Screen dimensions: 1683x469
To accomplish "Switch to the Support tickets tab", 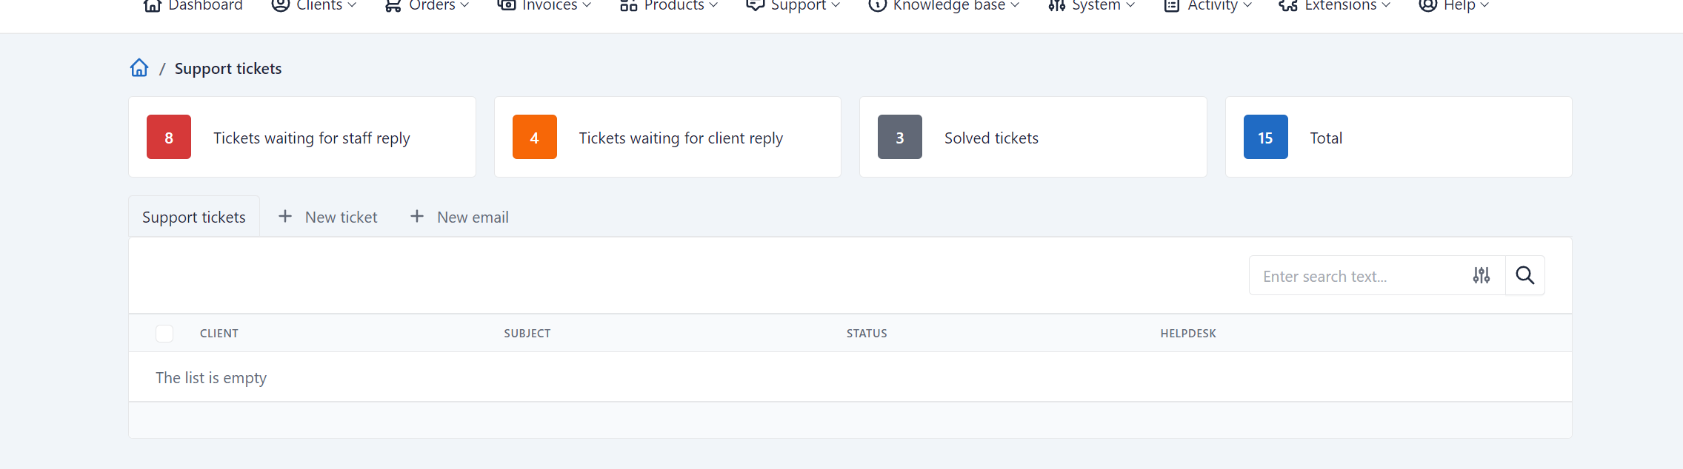I will (193, 216).
